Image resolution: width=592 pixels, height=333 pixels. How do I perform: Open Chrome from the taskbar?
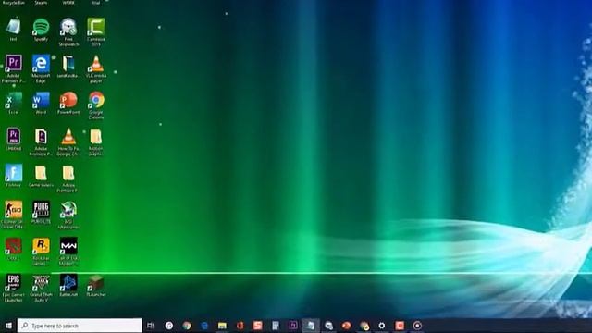[x=187, y=326]
